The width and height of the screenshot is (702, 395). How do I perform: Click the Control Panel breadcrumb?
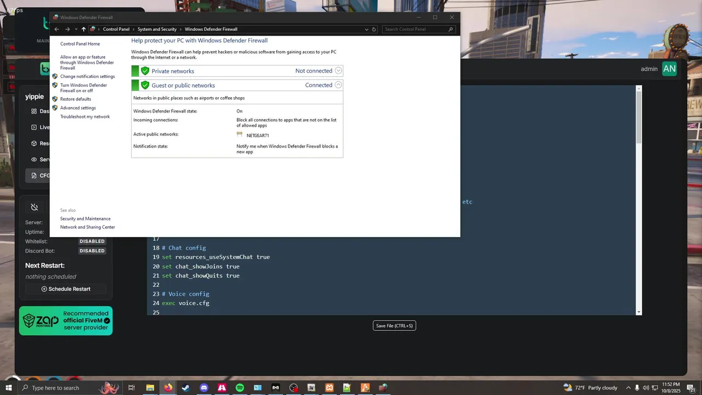point(116,29)
